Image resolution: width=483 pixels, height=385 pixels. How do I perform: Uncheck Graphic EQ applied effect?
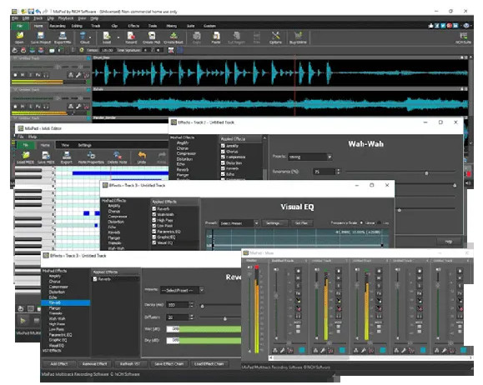pos(154,237)
